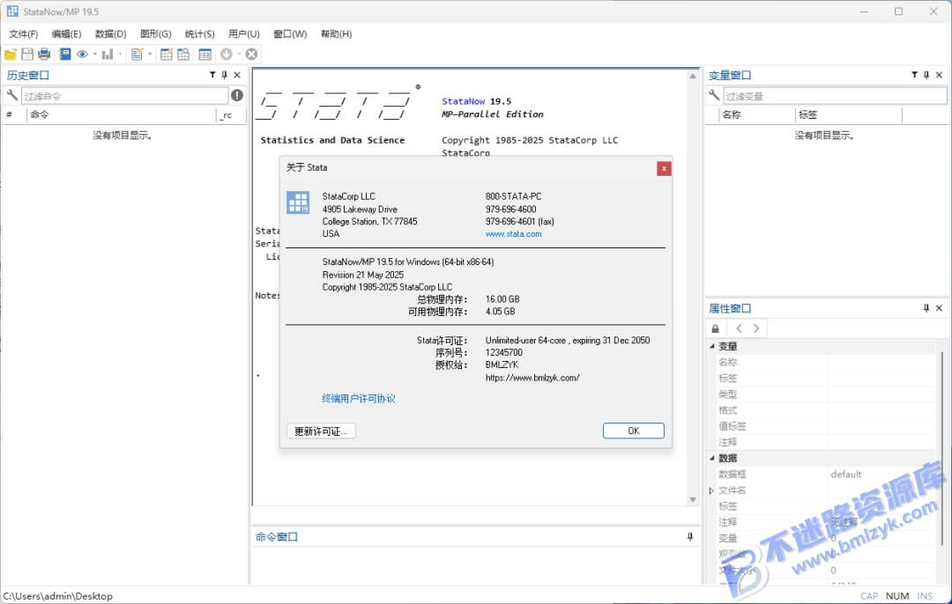This screenshot has width=952, height=604.
Task: Expand the graph icon dropdown arrow
Action: click(x=120, y=54)
